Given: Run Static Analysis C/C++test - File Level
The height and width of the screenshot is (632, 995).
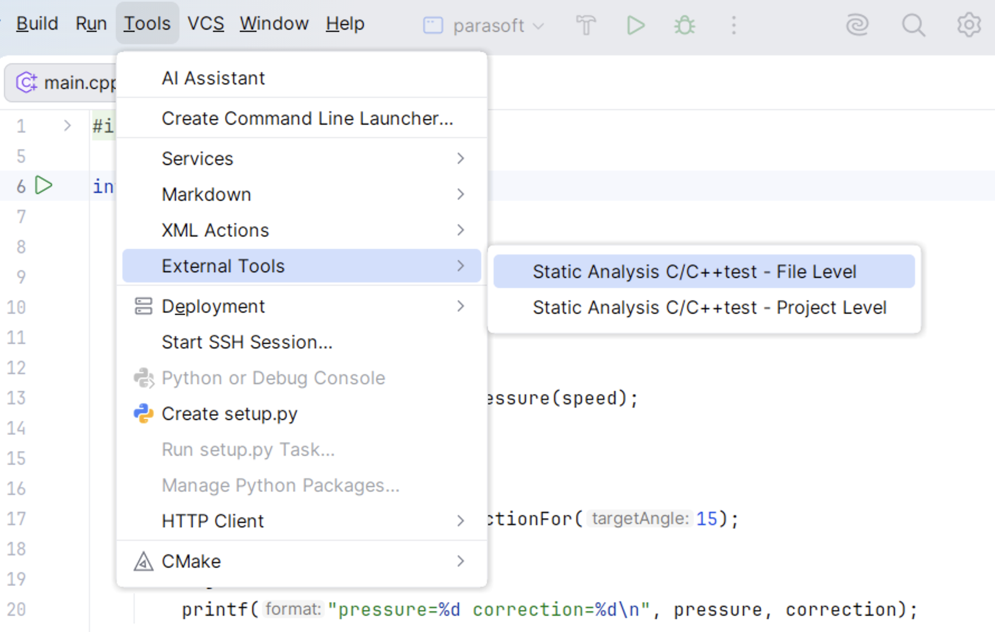Looking at the screenshot, I should point(704,272).
